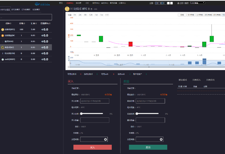Click gear icon in buy password field

tap(105, 139)
